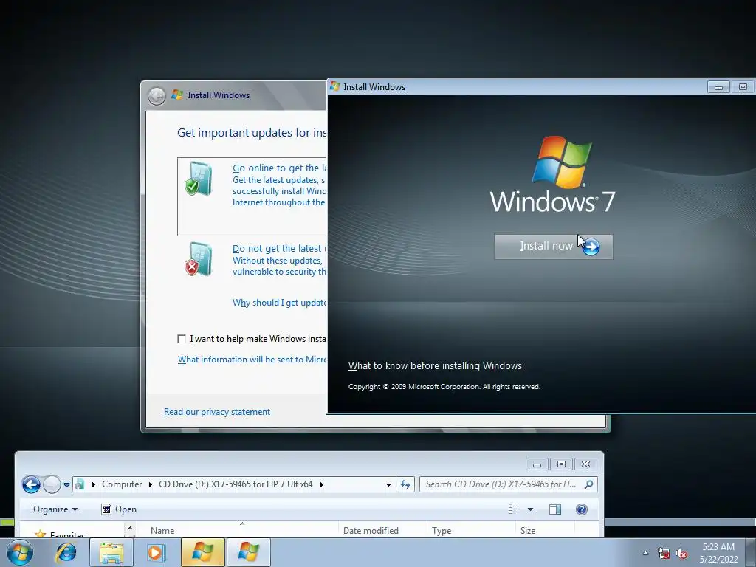Minimize the CD Drive Explorer window

(537, 464)
